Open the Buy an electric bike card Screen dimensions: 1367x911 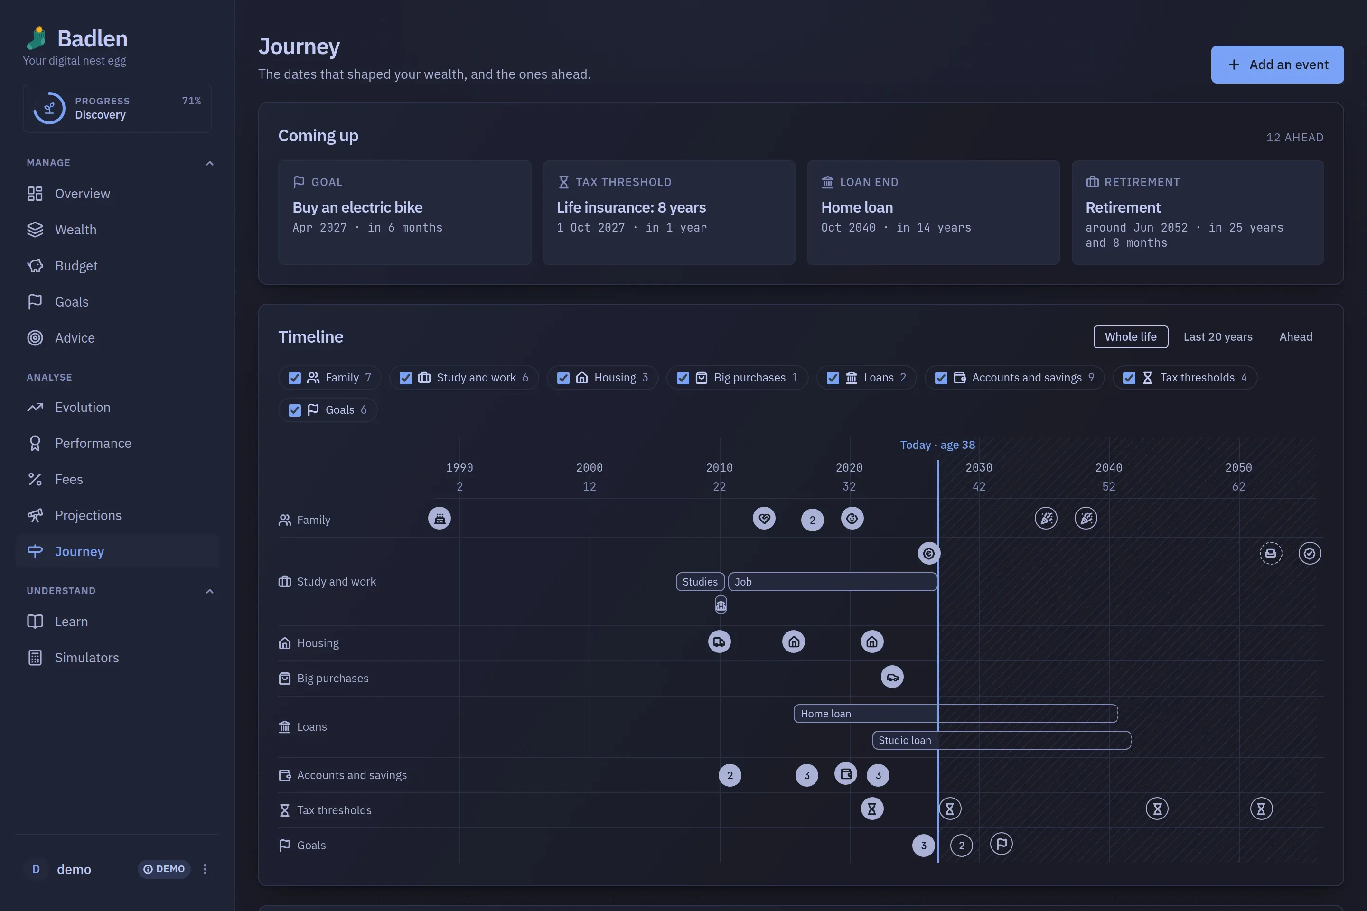(x=404, y=213)
